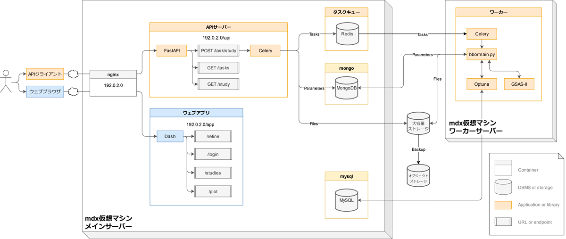Select the ウェブブラウザ box
The width and height of the screenshot is (566, 239).
45,92
